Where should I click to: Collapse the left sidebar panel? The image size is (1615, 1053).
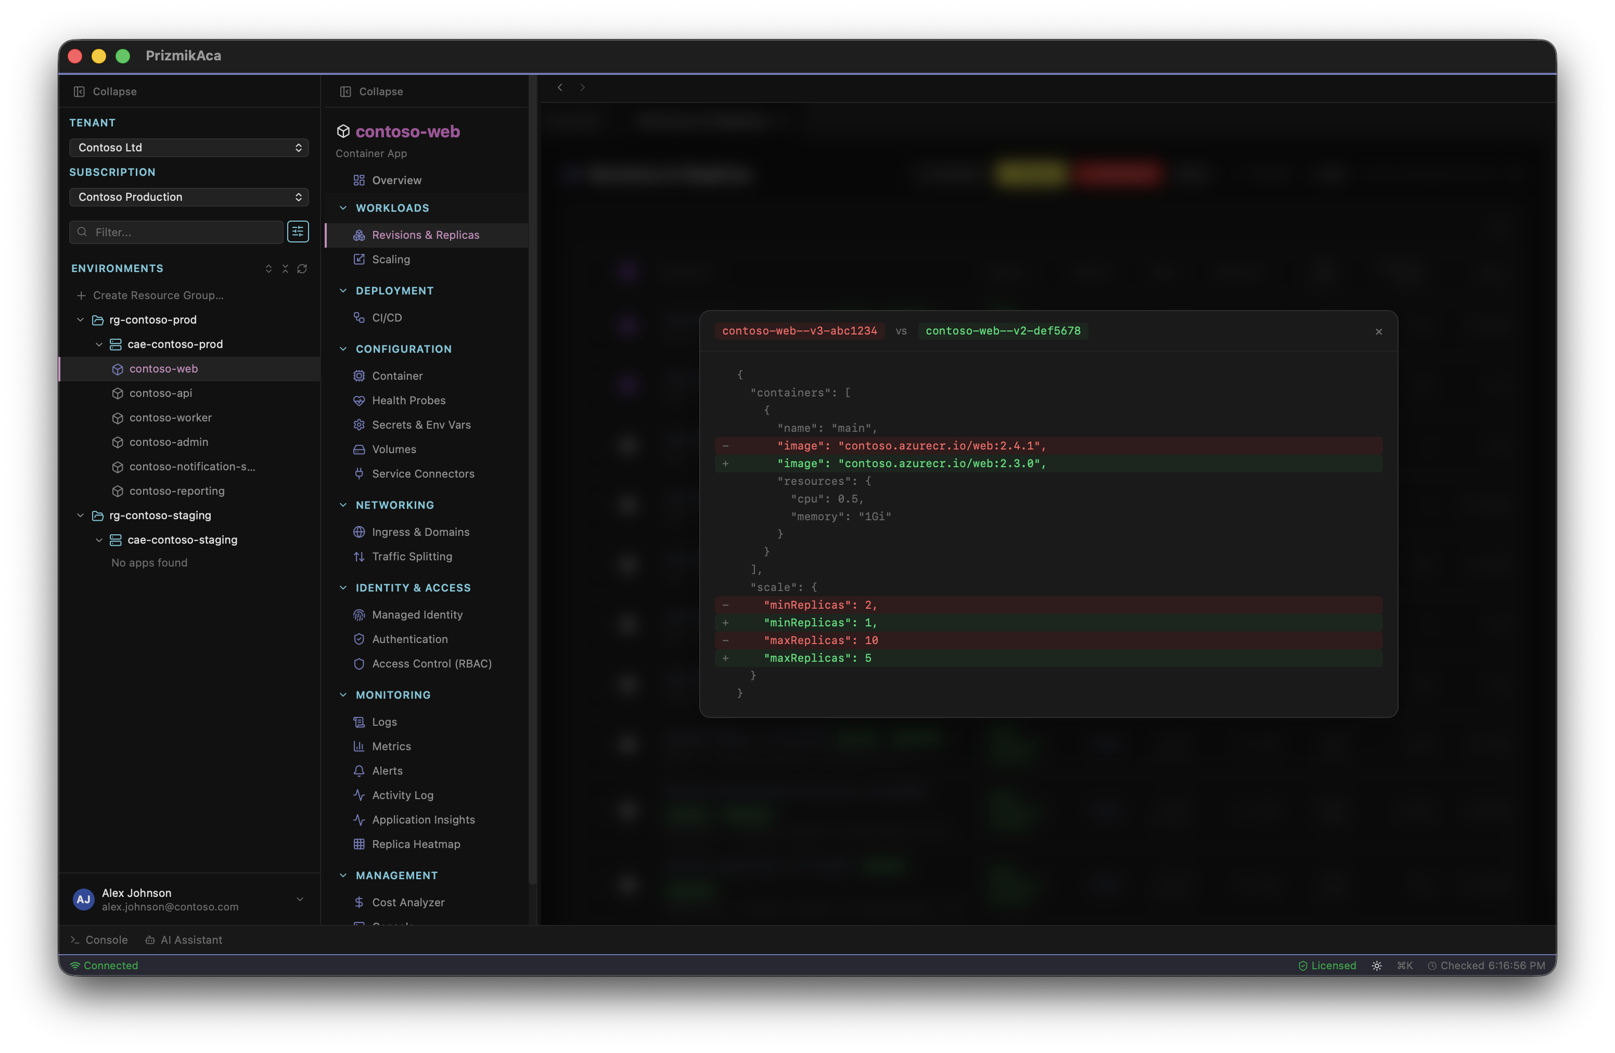[x=105, y=91]
